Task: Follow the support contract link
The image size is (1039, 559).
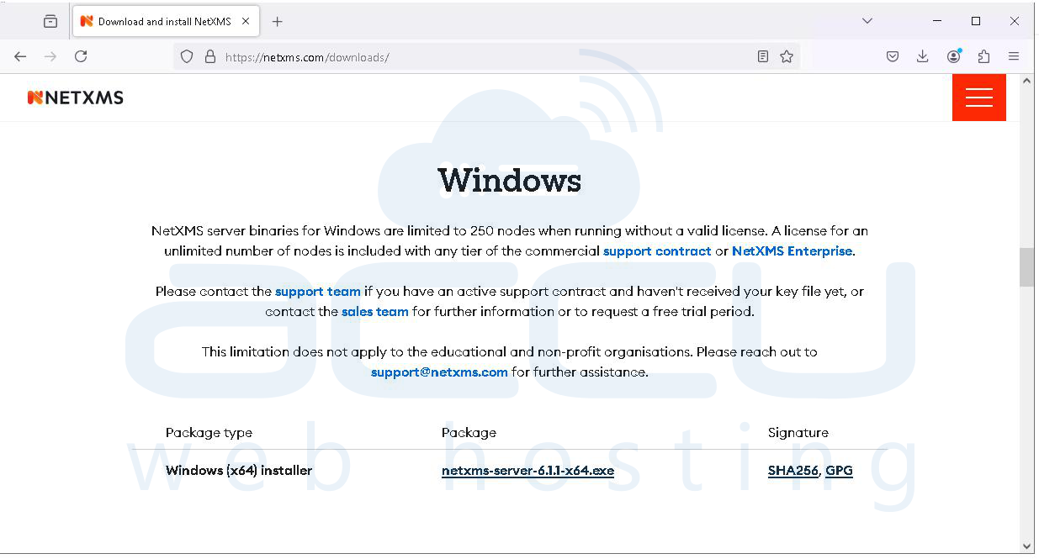Action: click(657, 251)
